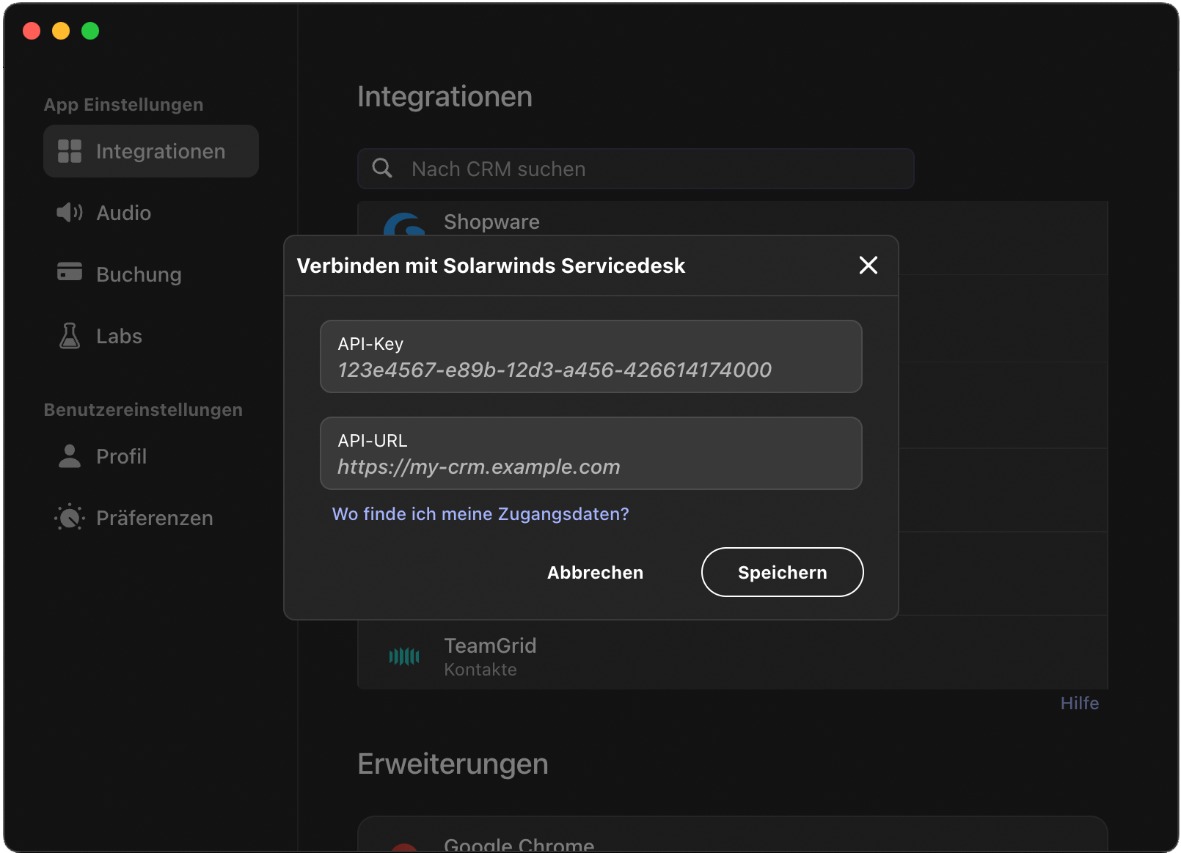1181x853 pixels.
Task: Select the TeamGrid integration row
Action: pos(732,654)
